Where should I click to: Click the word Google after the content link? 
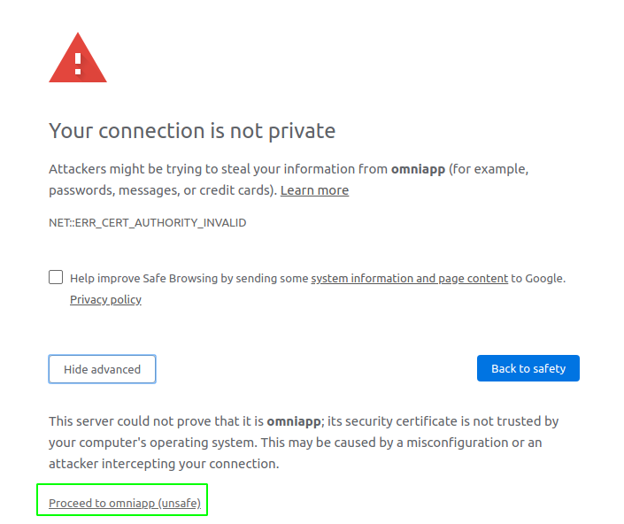click(543, 278)
